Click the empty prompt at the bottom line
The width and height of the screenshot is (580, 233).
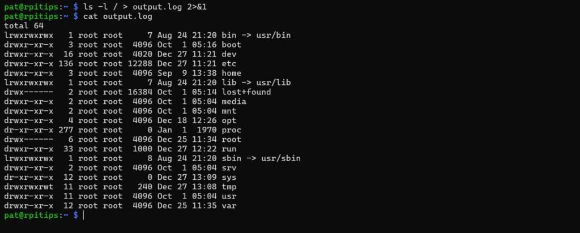[84, 215]
